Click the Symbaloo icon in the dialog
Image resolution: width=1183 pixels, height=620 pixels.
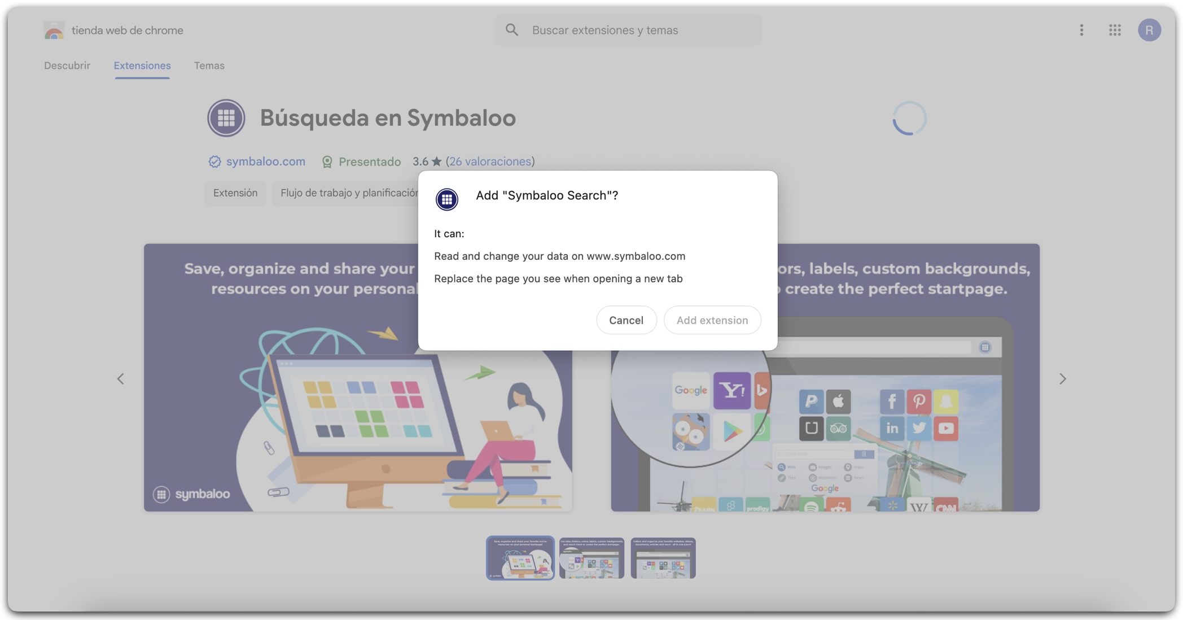(447, 199)
